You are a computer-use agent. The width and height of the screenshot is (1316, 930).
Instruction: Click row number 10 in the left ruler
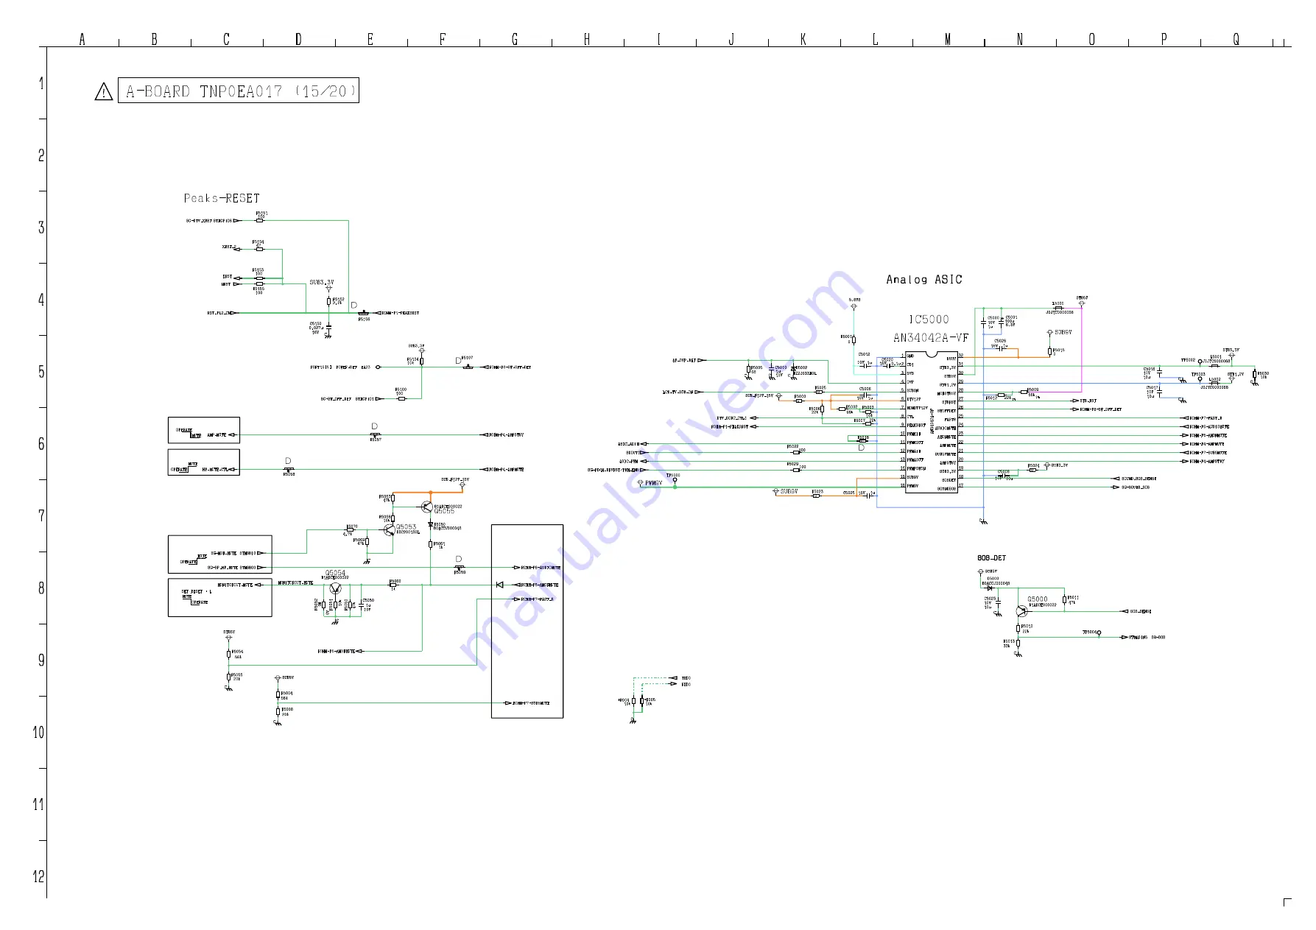pyautogui.click(x=38, y=733)
